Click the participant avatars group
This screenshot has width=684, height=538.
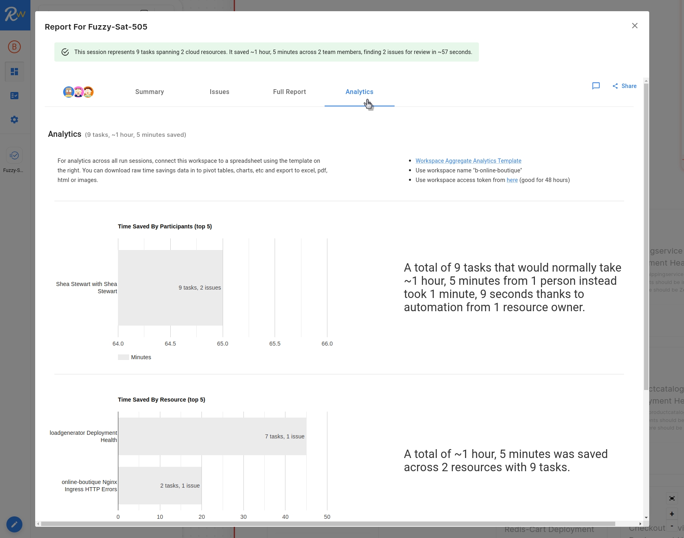coord(78,92)
